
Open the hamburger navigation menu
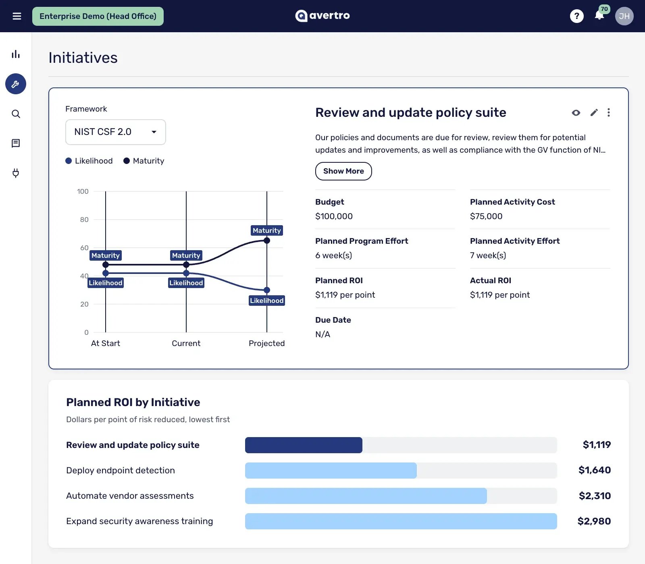pos(17,16)
